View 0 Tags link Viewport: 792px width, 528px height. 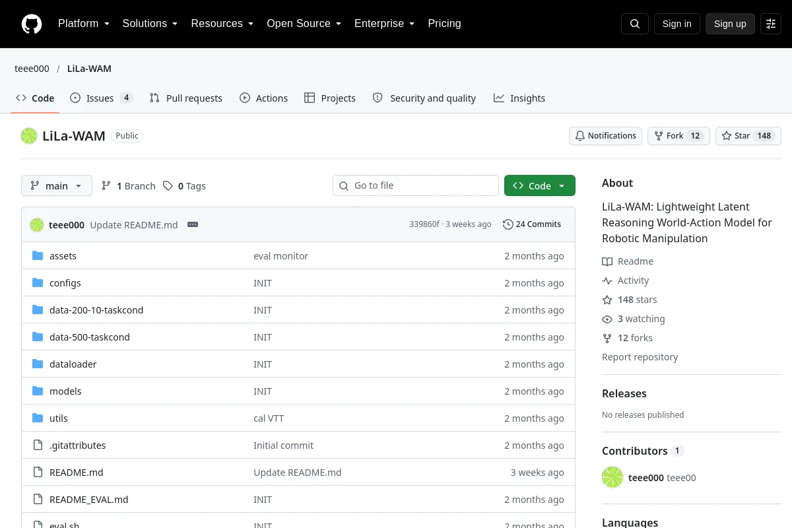[185, 186]
